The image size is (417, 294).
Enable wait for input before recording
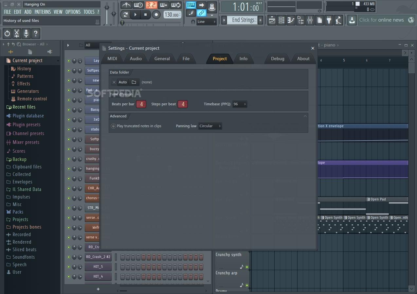tap(138, 5)
